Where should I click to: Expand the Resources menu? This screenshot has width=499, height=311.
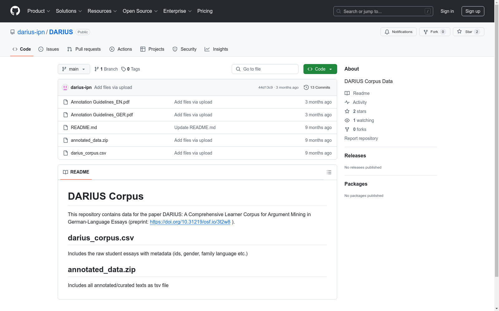(102, 11)
